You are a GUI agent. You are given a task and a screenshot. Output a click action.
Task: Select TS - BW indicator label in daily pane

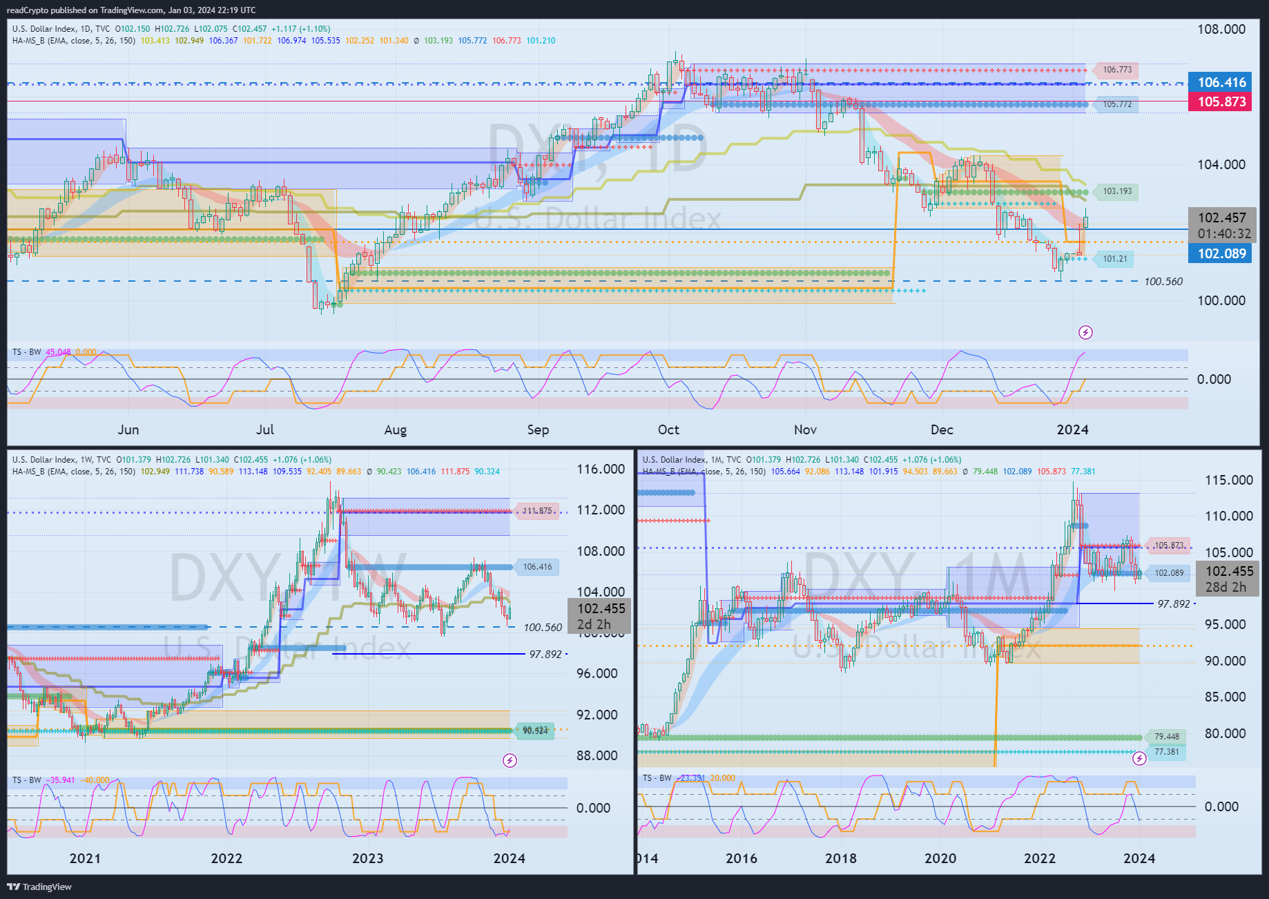[x=27, y=352]
